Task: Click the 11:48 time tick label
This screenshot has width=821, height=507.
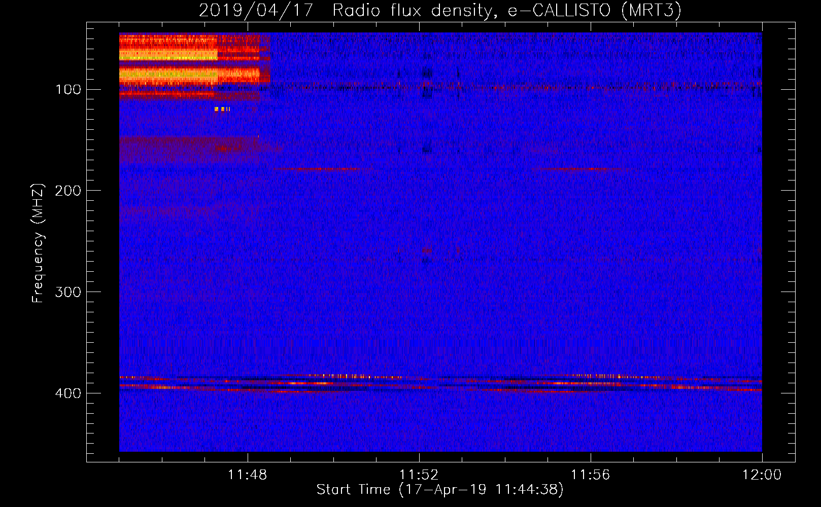Action: 248,475
